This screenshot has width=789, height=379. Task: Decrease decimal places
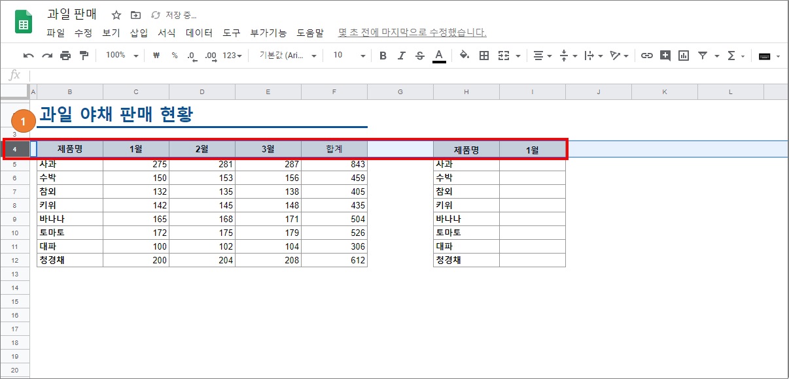pos(192,56)
